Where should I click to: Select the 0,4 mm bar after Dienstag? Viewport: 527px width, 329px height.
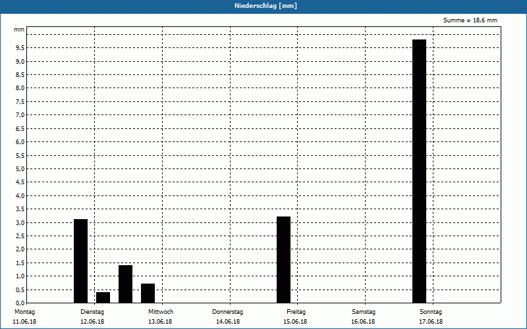[103, 297]
